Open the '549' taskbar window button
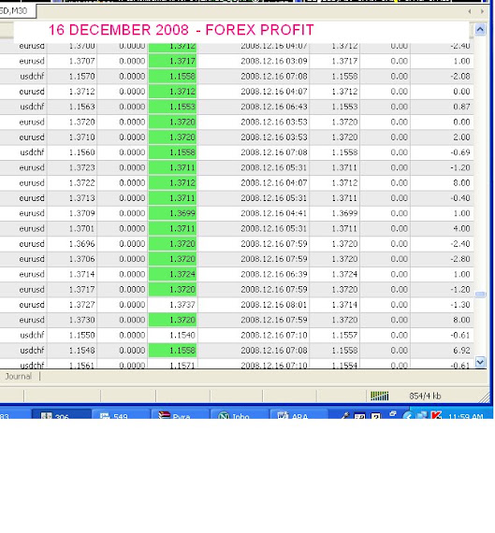The height and width of the screenshot is (533, 495). tap(120, 414)
